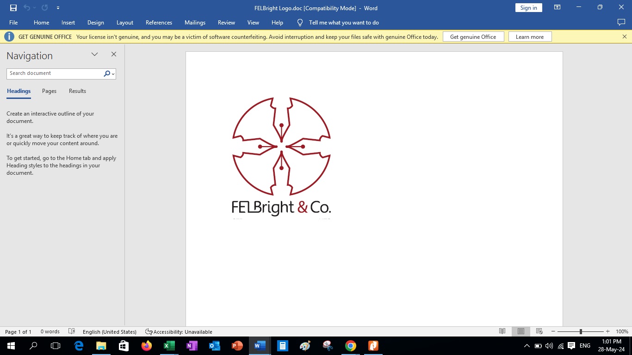Open Calculator from the taskbar
The height and width of the screenshot is (355, 632).
click(282, 346)
